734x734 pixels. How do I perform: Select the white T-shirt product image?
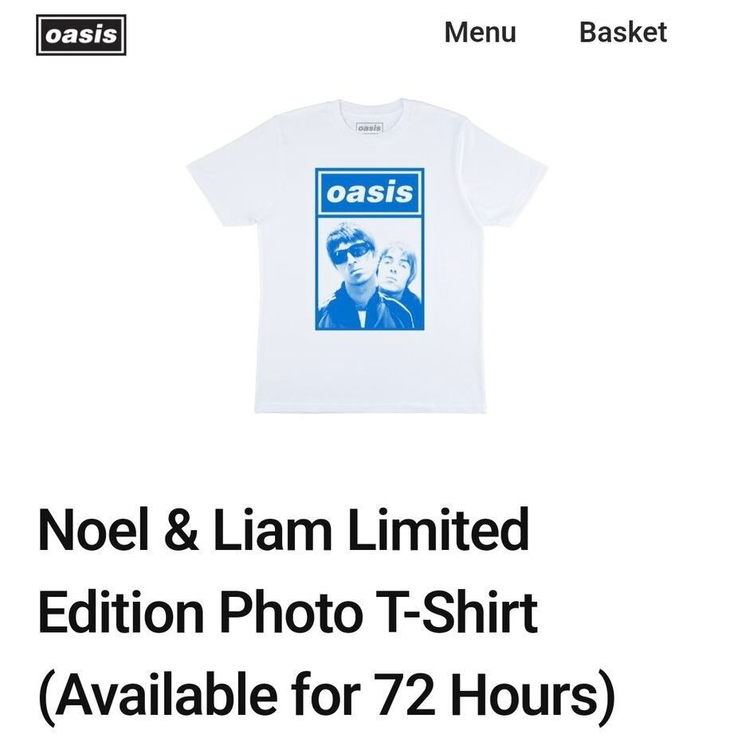tap(367, 256)
